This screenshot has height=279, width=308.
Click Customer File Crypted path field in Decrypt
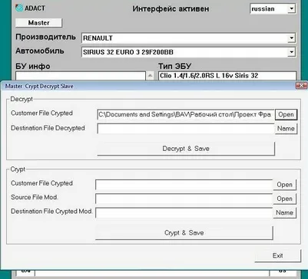pos(186,114)
